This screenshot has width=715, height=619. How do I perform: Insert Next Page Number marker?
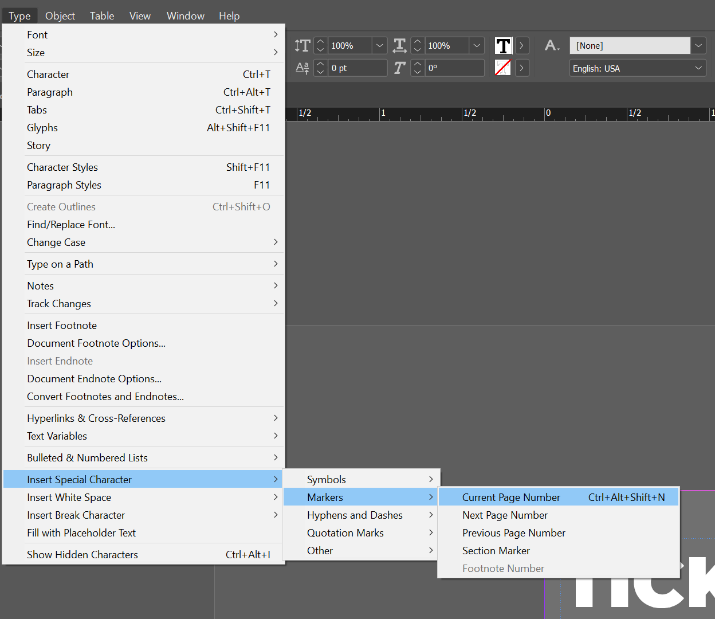click(559, 515)
